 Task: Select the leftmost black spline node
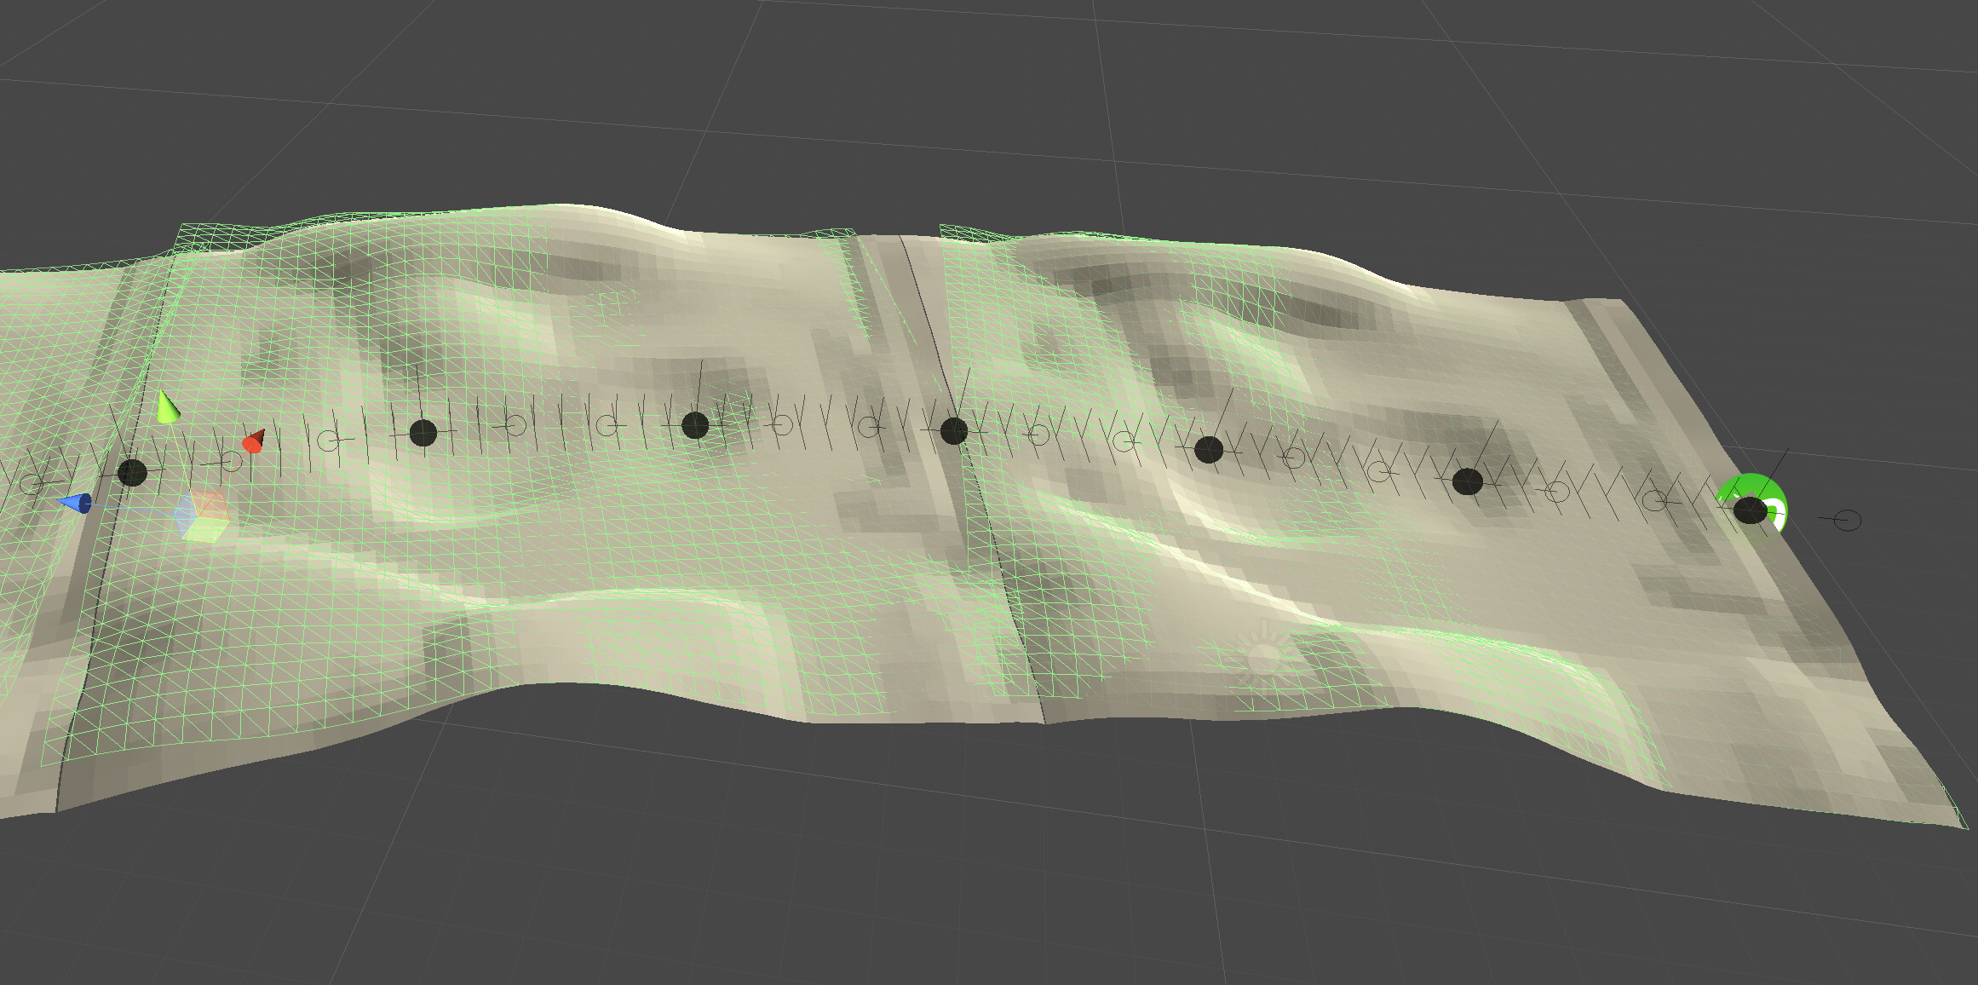point(131,472)
